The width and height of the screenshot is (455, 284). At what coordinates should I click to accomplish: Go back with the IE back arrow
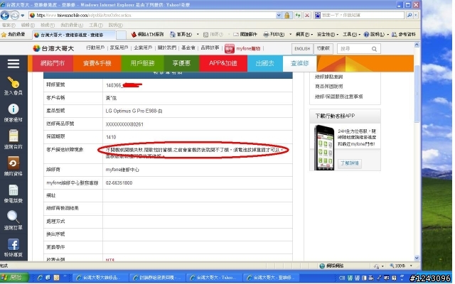[5, 15]
